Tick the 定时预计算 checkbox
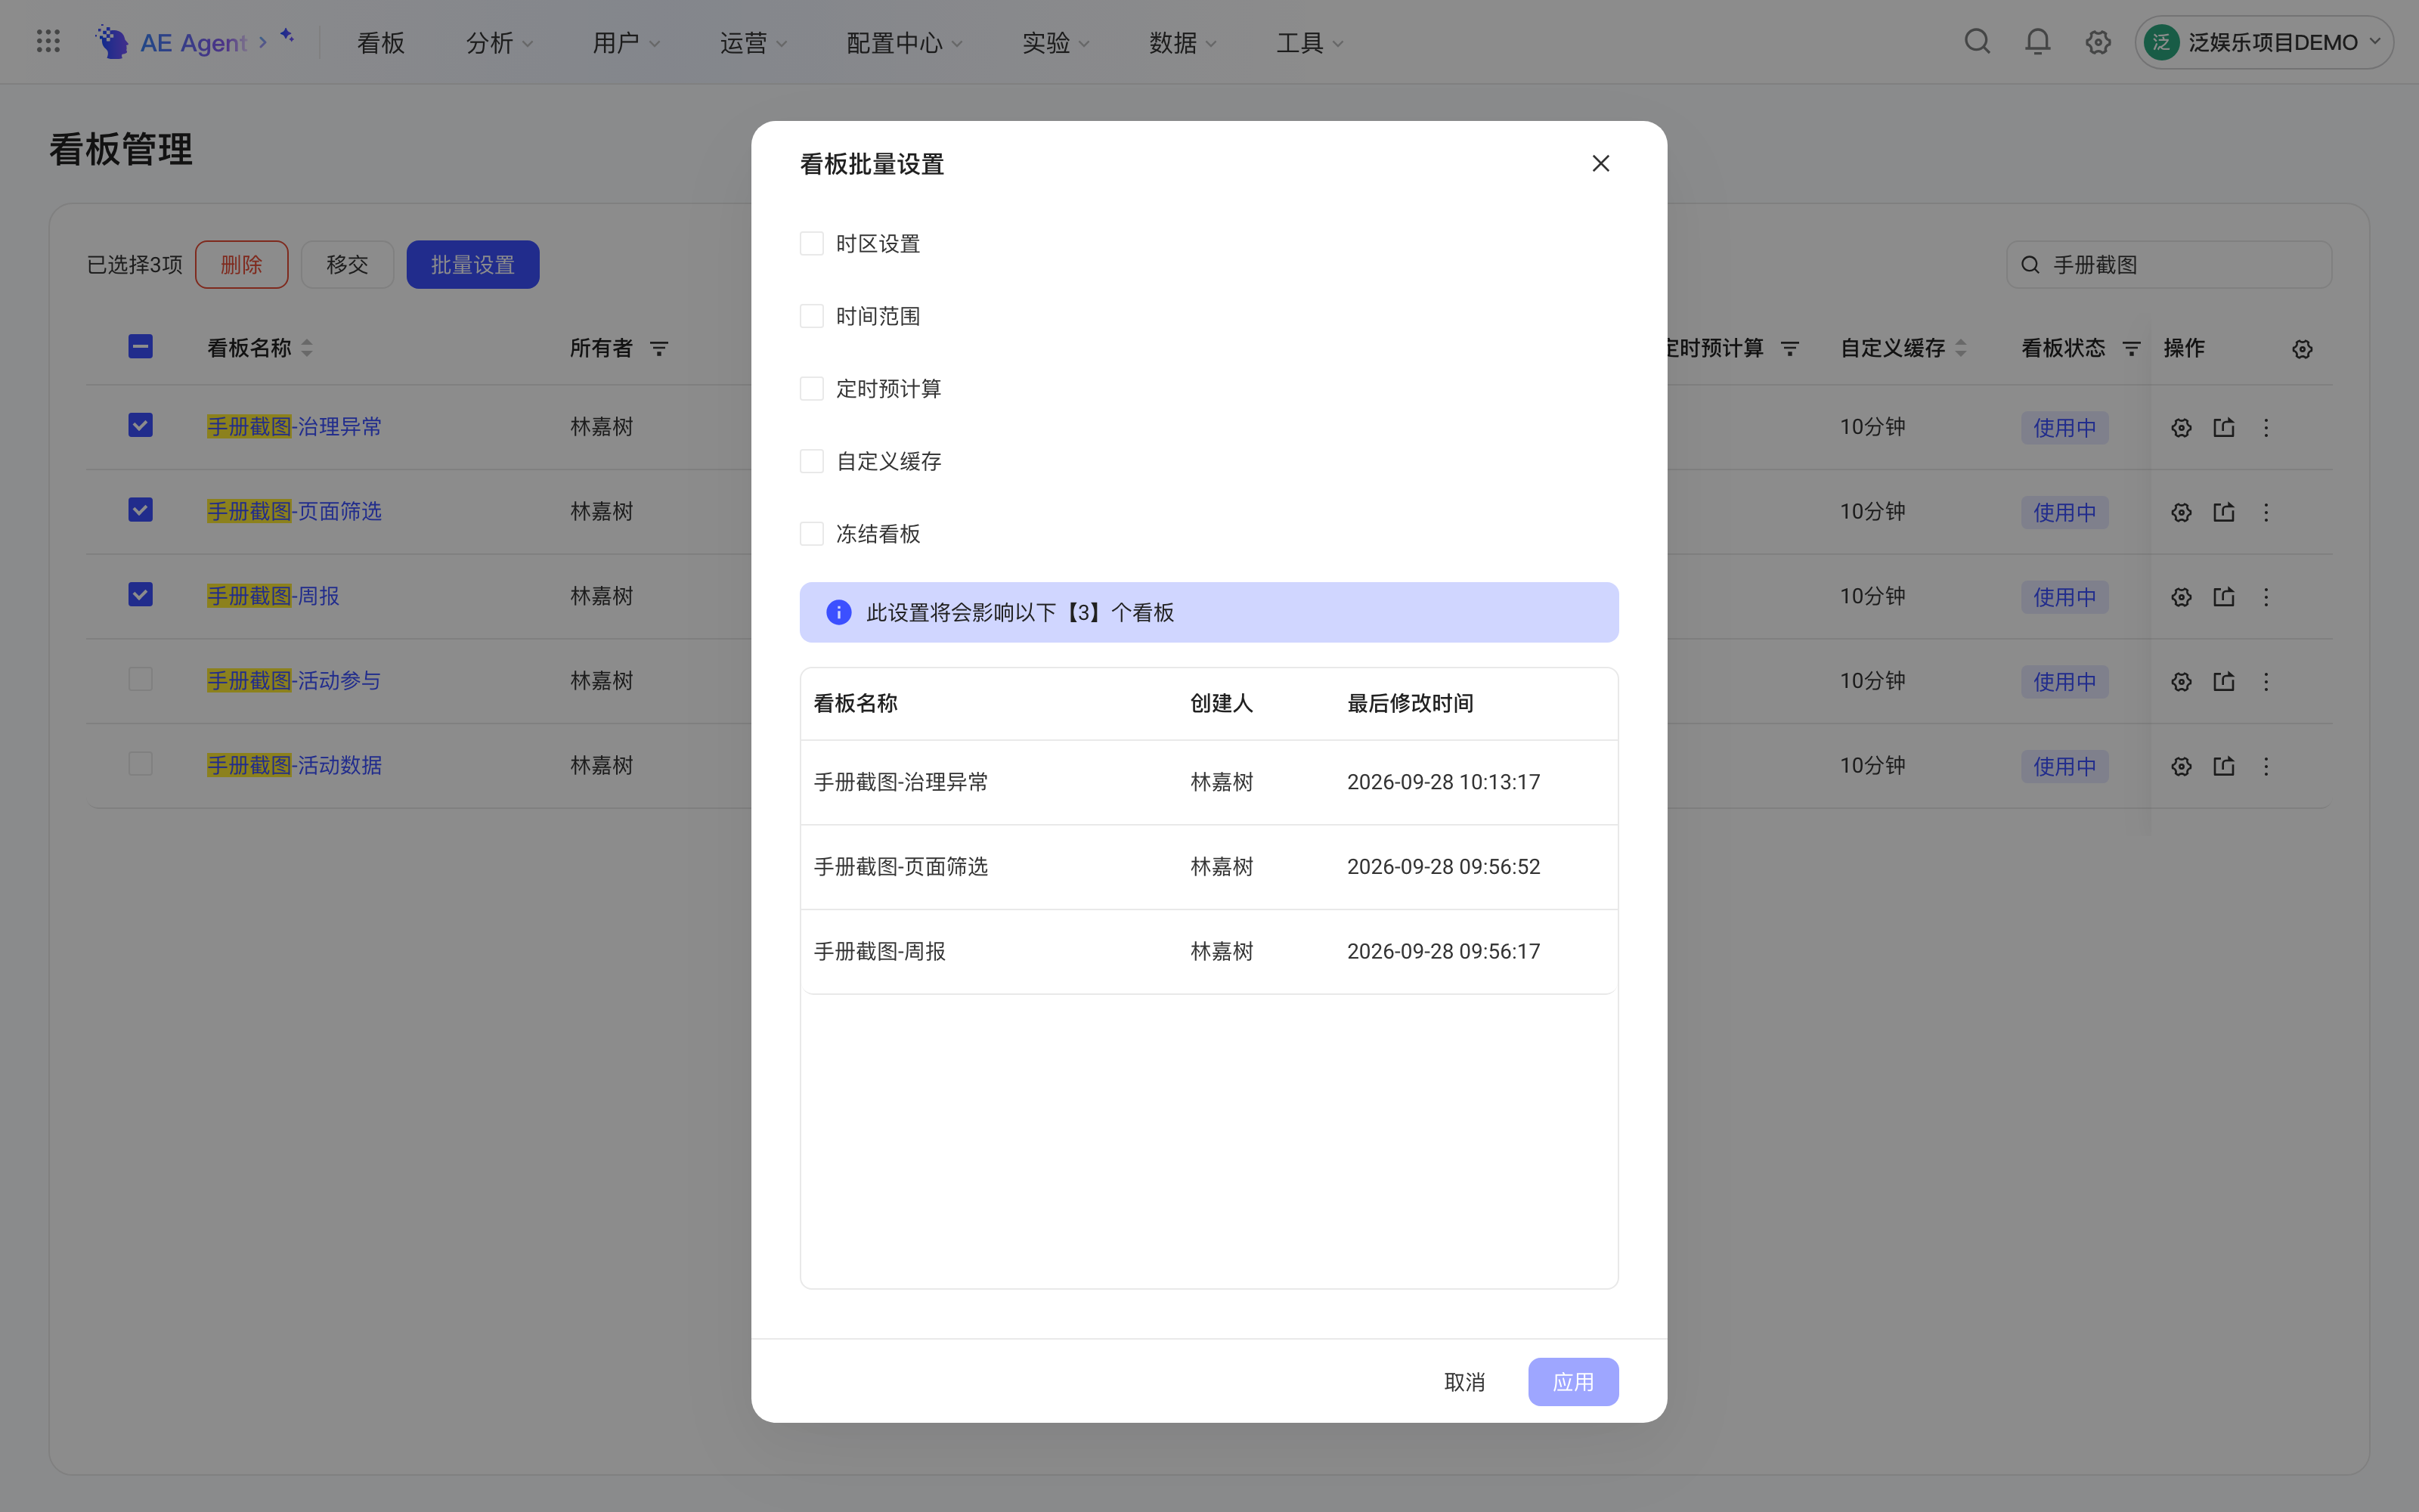This screenshot has width=2419, height=1512. click(x=812, y=389)
